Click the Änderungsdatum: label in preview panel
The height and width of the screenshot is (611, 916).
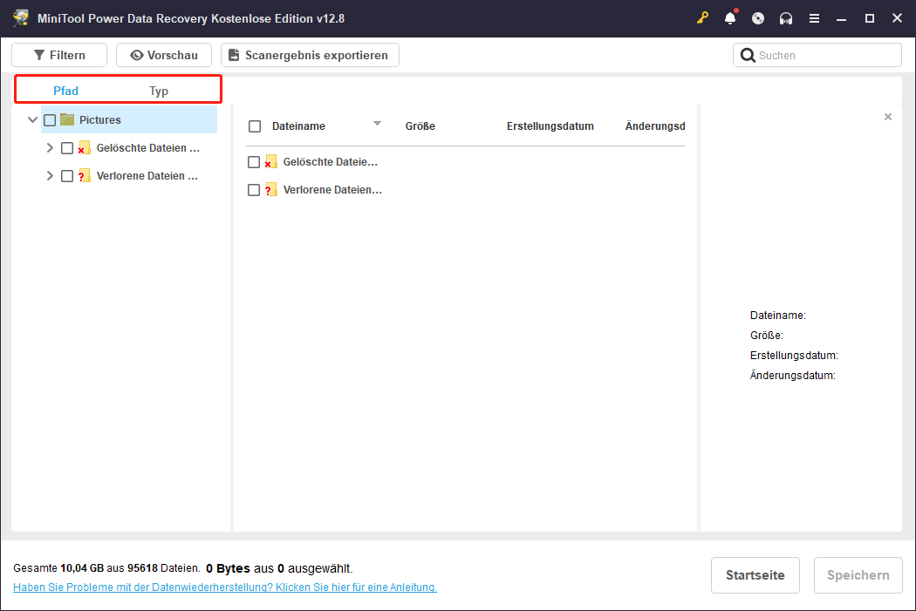click(x=793, y=376)
